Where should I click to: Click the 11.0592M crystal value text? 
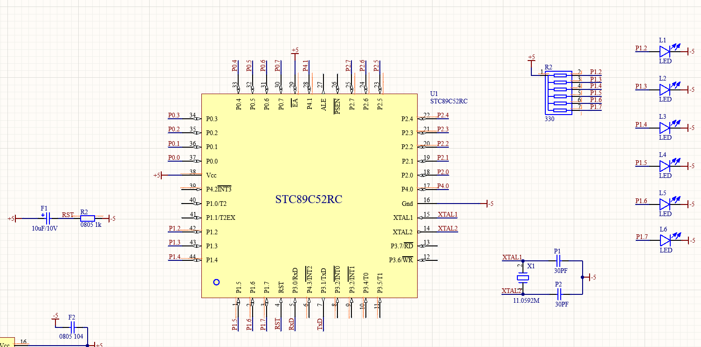[526, 300]
